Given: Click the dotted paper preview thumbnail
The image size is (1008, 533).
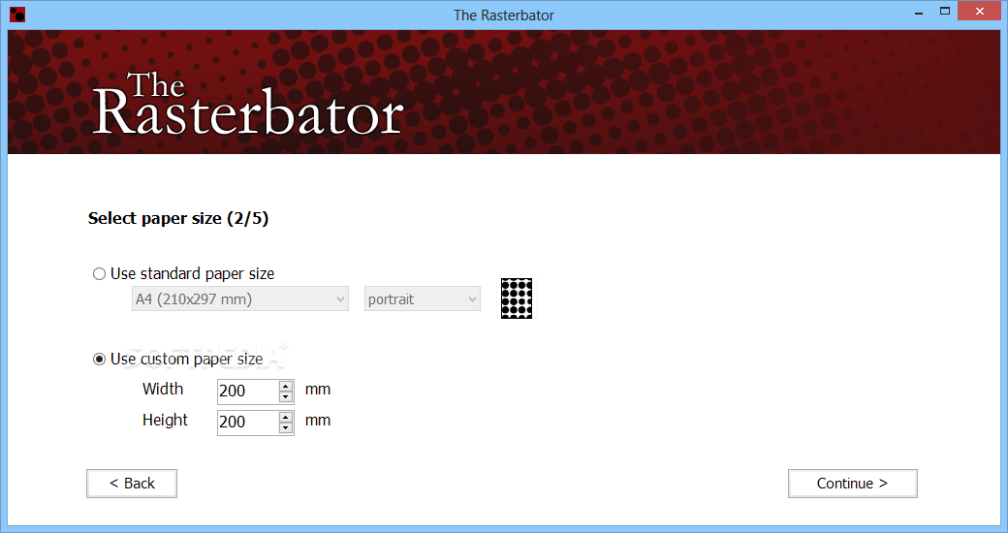Looking at the screenshot, I should (517, 298).
